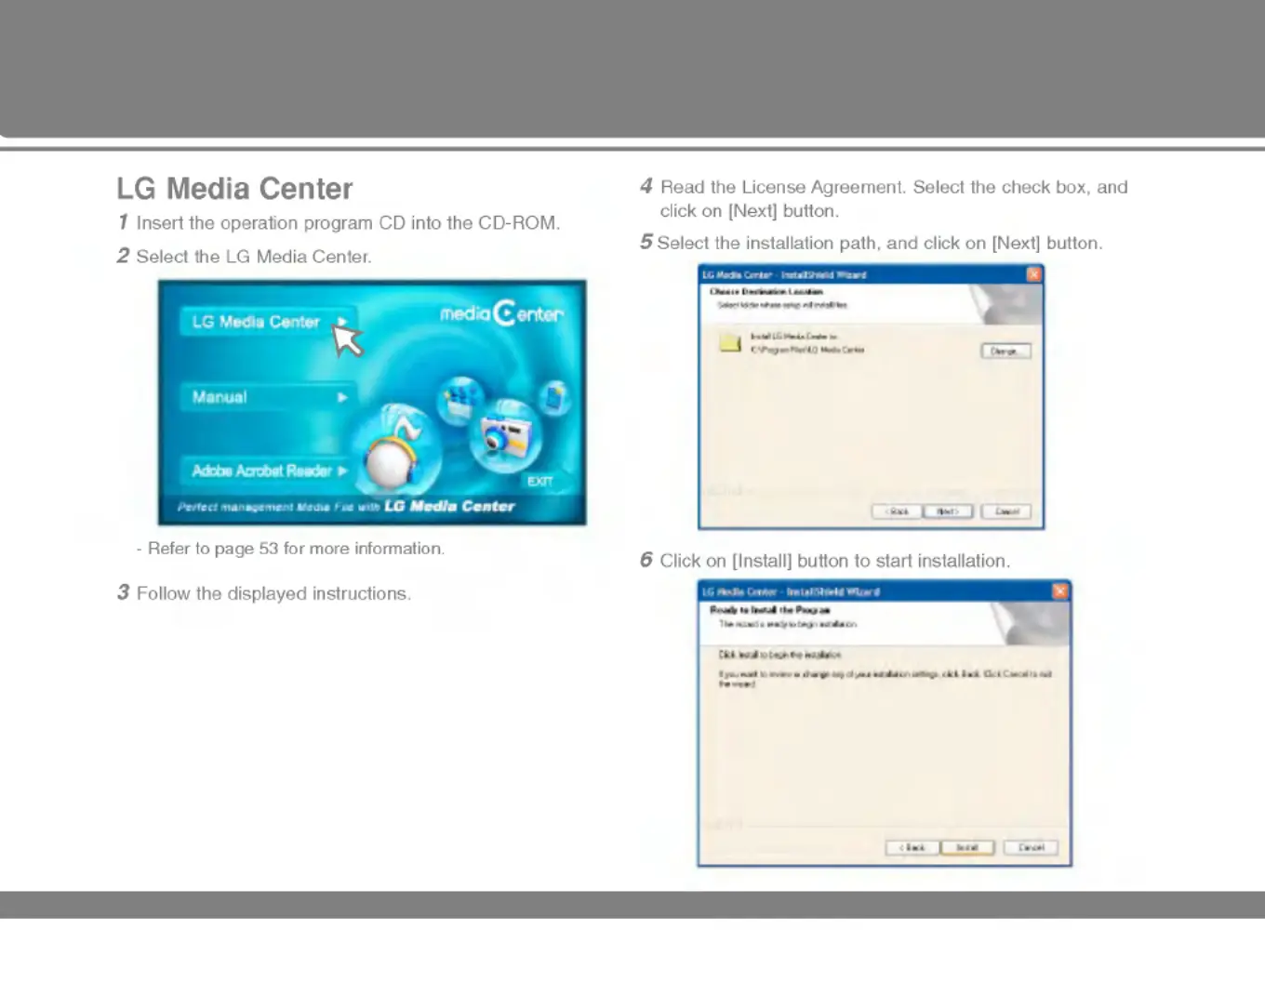Image resolution: width=1265 pixels, height=982 pixels.
Task: Click Back in Choose Destination Location dialog
Action: click(898, 511)
